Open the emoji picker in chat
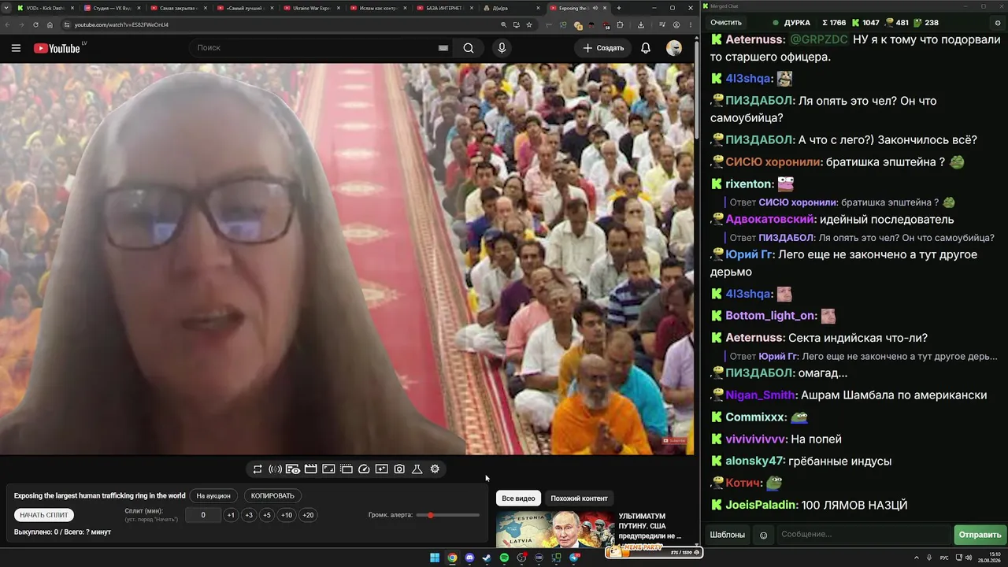The width and height of the screenshot is (1008, 567). (763, 535)
